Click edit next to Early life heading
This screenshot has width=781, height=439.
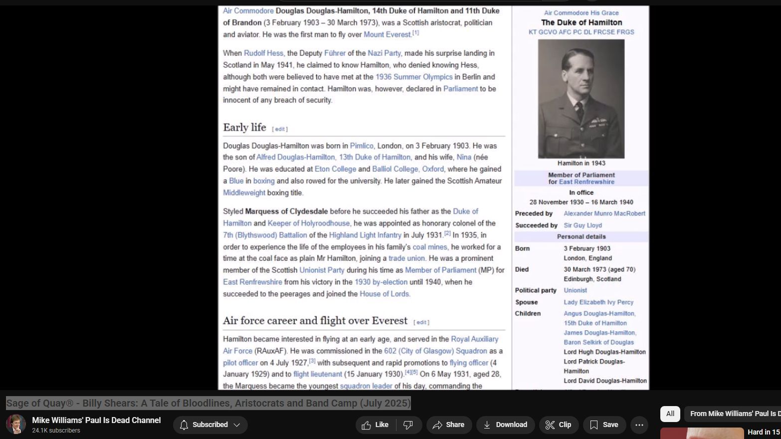280,129
